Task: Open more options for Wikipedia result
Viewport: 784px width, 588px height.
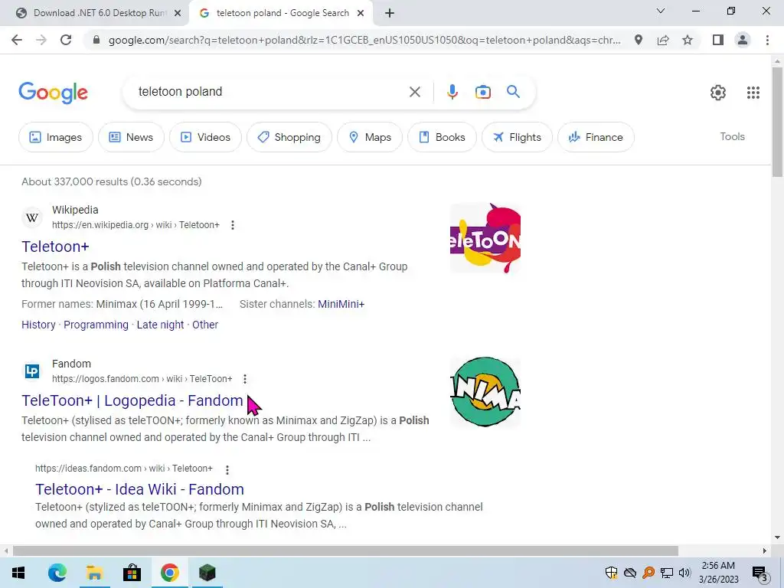Action: pos(233,225)
